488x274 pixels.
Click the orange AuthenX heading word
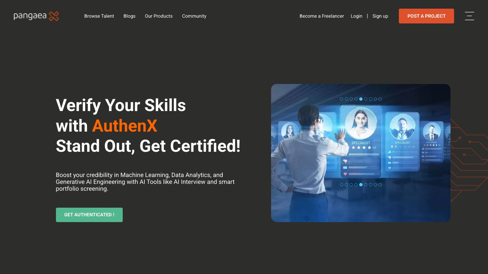click(125, 126)
